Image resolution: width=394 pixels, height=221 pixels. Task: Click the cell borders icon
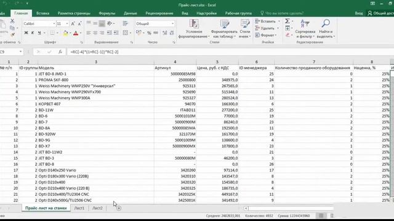[52, 33]
